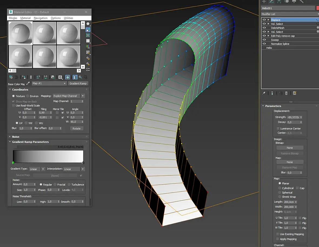Click Pin Stack icon below modifier stack
This screenshot has width=319, height=247.
(264, 93)
